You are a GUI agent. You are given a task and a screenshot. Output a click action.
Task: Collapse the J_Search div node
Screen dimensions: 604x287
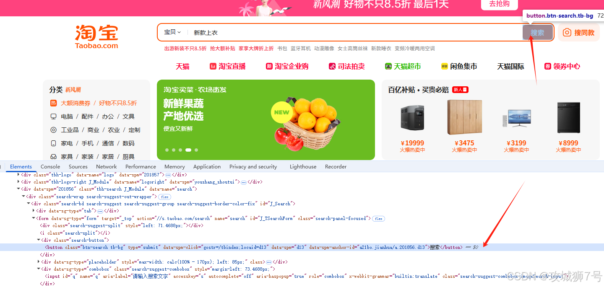[x=29, y=204]
